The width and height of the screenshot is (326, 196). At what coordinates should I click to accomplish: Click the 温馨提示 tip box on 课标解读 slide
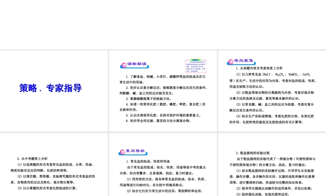point(196,66)
